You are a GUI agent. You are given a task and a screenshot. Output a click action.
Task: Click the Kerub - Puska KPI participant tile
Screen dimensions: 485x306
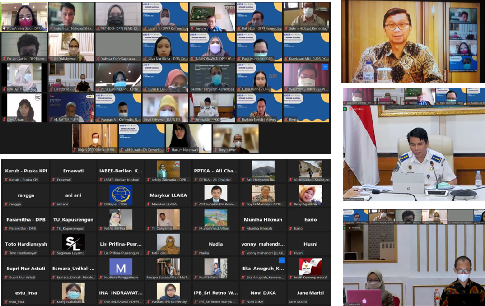[25, 171]
